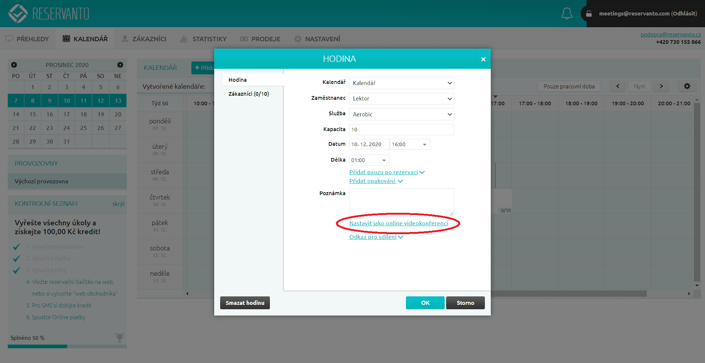Show previous week with left arrow
This screenshot has width=705, height=363.
(x=618, y=86)
